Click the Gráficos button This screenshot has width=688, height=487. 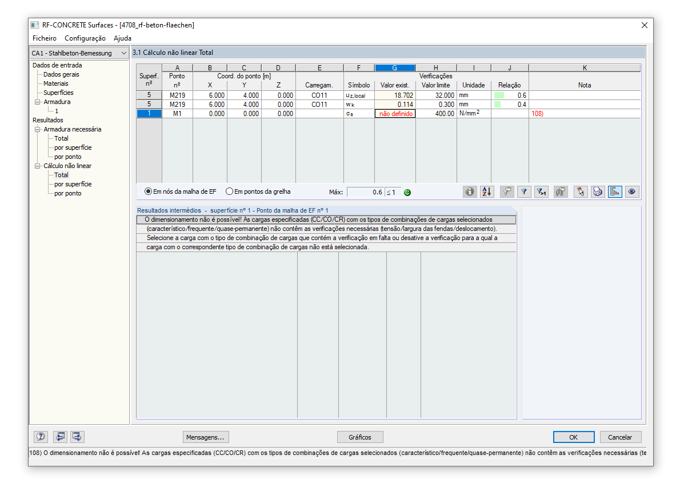point(360,437)
